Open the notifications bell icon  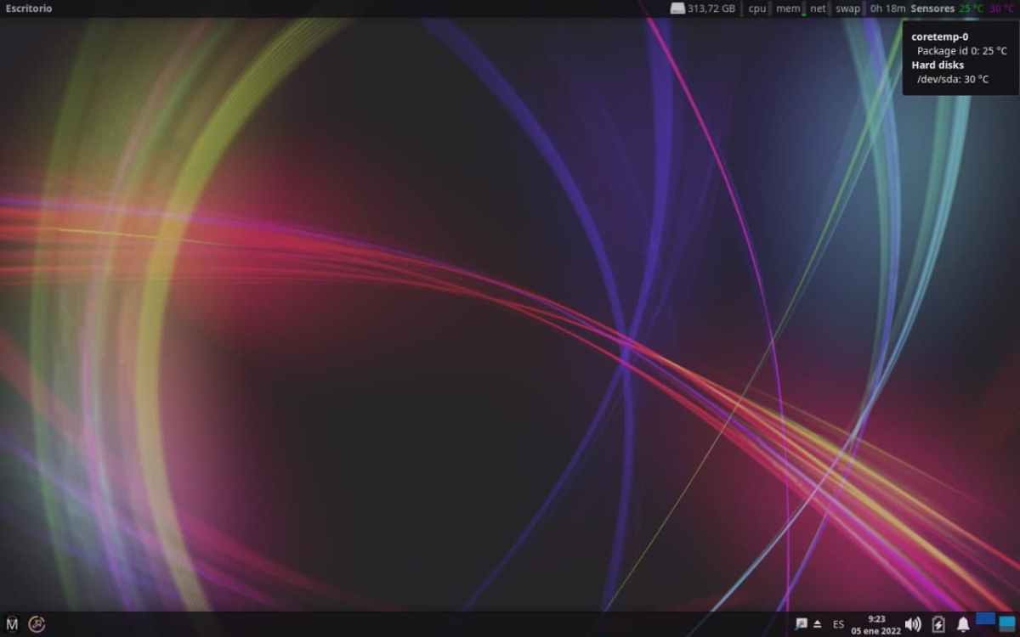pyautogui.click(x=963, y=624)
